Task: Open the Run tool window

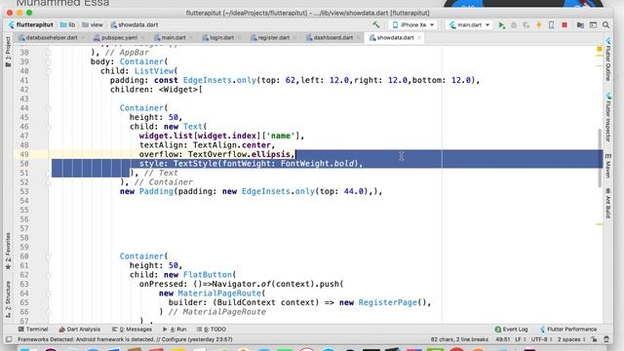Action: point(175,330)
